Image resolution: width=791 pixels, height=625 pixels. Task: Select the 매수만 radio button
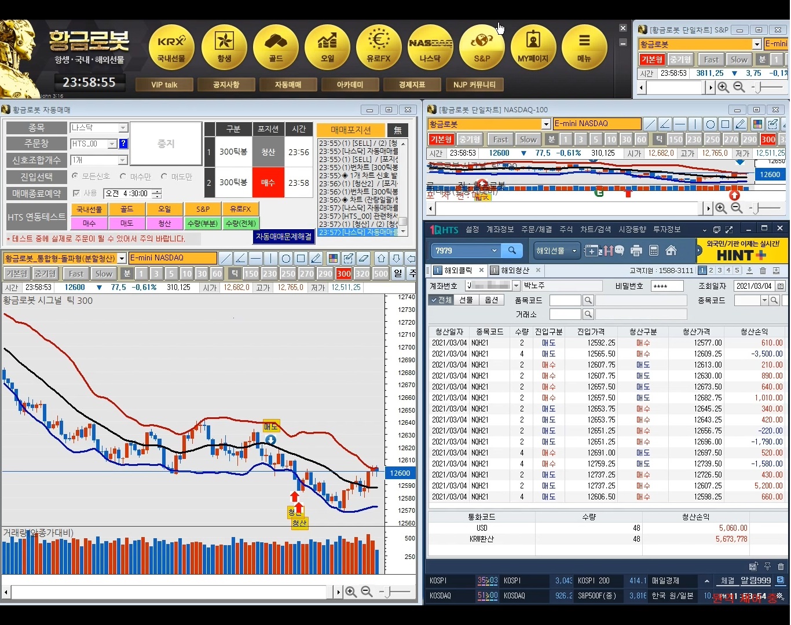pyautogui.click(x=123, y=177)
